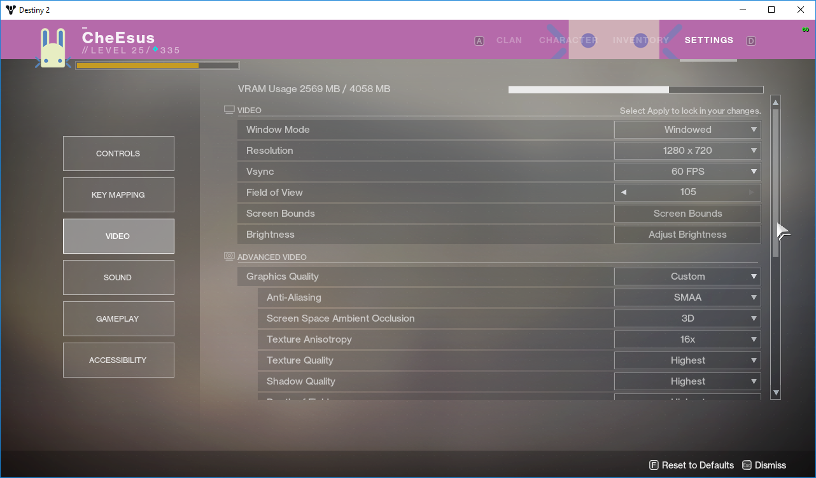
Task: Change the Vsync dropdown from 60 FPS
Action: pos(687,172)
